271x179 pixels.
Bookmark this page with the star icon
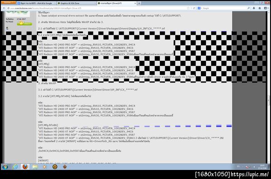[188, 8]
